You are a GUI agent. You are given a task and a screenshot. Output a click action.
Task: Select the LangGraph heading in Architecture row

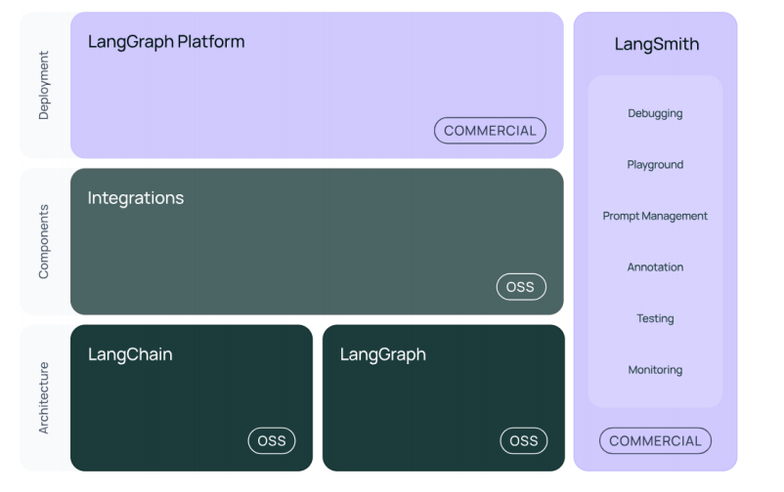pyautogui.click(x=383, y=354)
